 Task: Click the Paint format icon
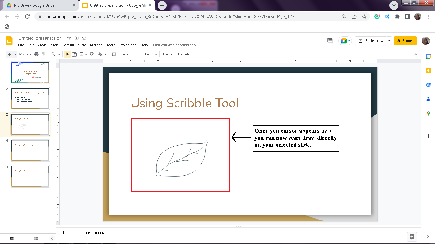coord(44,54)
